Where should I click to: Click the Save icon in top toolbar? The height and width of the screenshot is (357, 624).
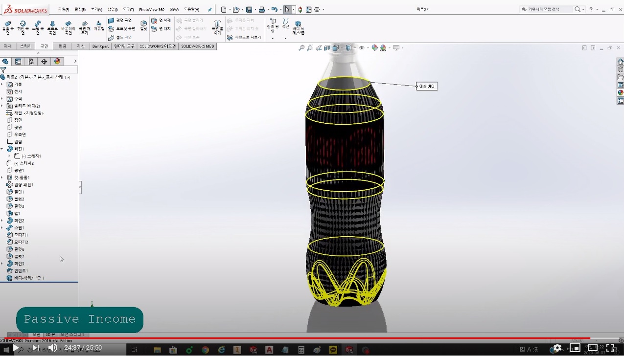point(249,9)
